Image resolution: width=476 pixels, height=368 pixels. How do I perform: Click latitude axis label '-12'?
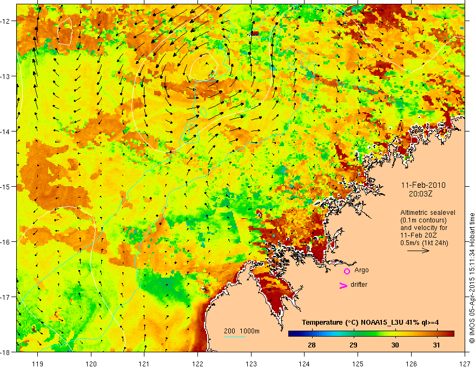(5, 21)
